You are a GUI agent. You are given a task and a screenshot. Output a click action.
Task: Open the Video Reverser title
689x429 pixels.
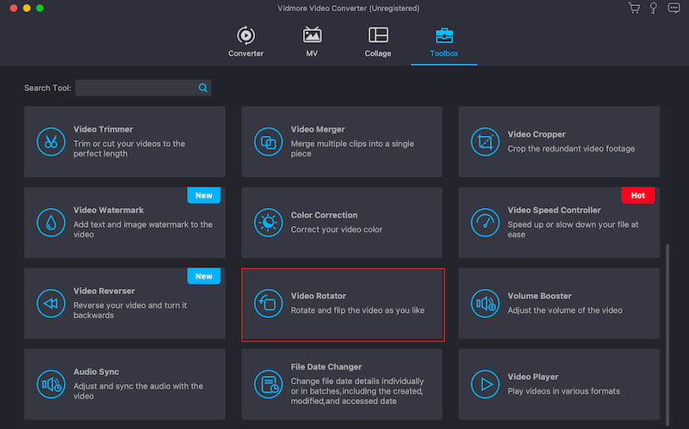104,291
